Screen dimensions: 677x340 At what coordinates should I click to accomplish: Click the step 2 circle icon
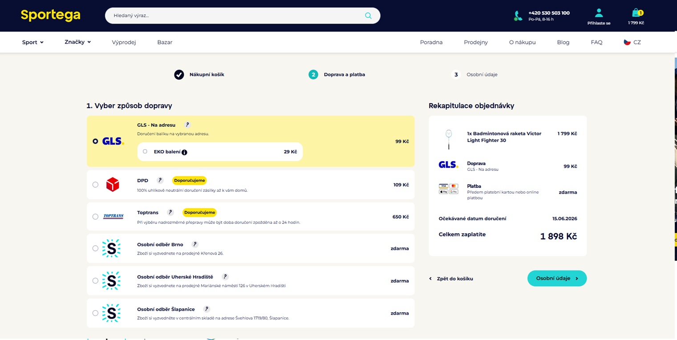pos(313,74)
